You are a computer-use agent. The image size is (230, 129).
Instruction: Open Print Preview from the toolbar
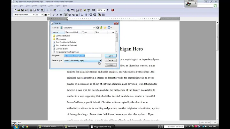pos(34,10)
